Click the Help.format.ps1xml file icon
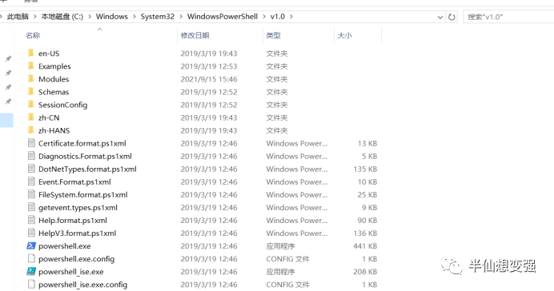This screenshot has height=291, width=554. pos(31,220)
